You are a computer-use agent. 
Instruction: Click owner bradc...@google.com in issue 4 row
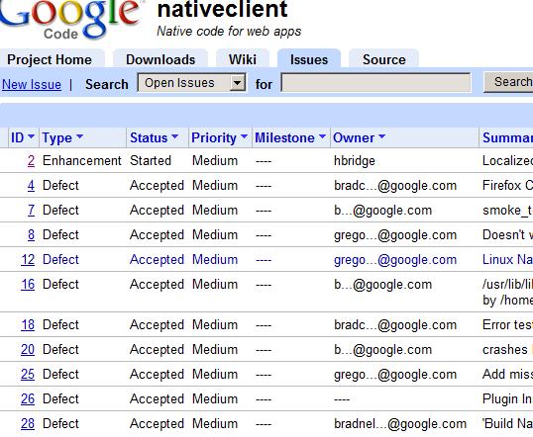[x=395, y=186]
